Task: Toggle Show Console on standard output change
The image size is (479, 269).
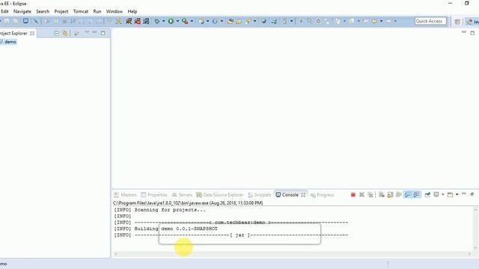Action: (x=408, y=194)
